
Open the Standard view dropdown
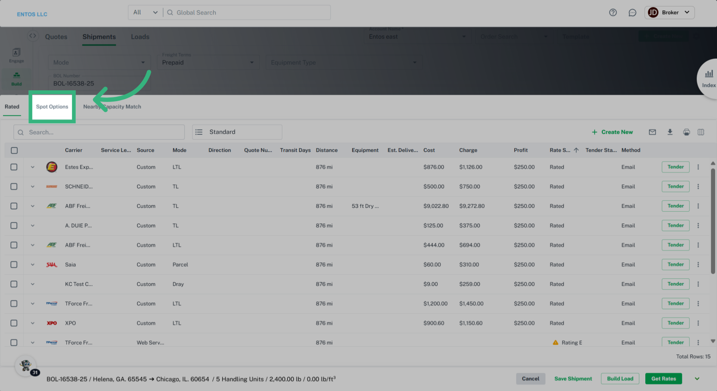coord(237,132)
